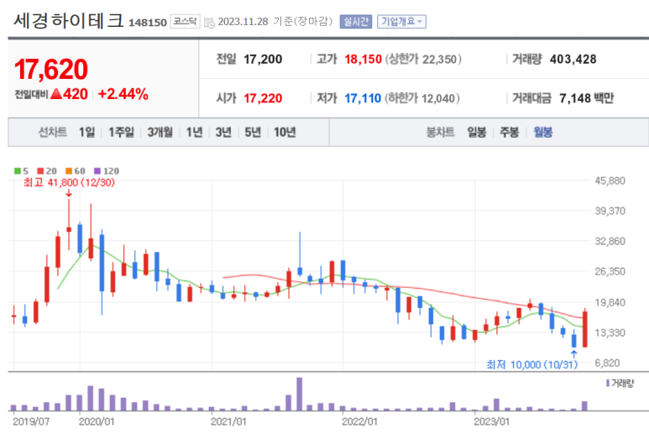
Task: Click the orange 60 moving-average legend swatch
Action: click(x=69, y=171)
